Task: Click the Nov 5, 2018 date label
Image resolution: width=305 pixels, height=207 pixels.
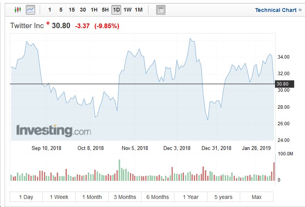Action: coord(135,148)
